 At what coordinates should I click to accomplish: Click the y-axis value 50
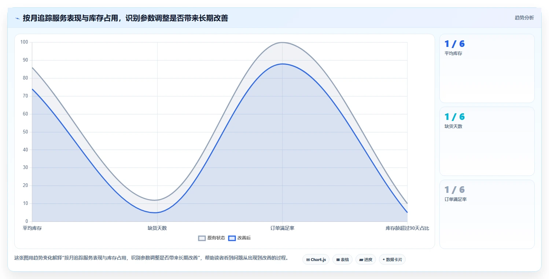(25, 132)
